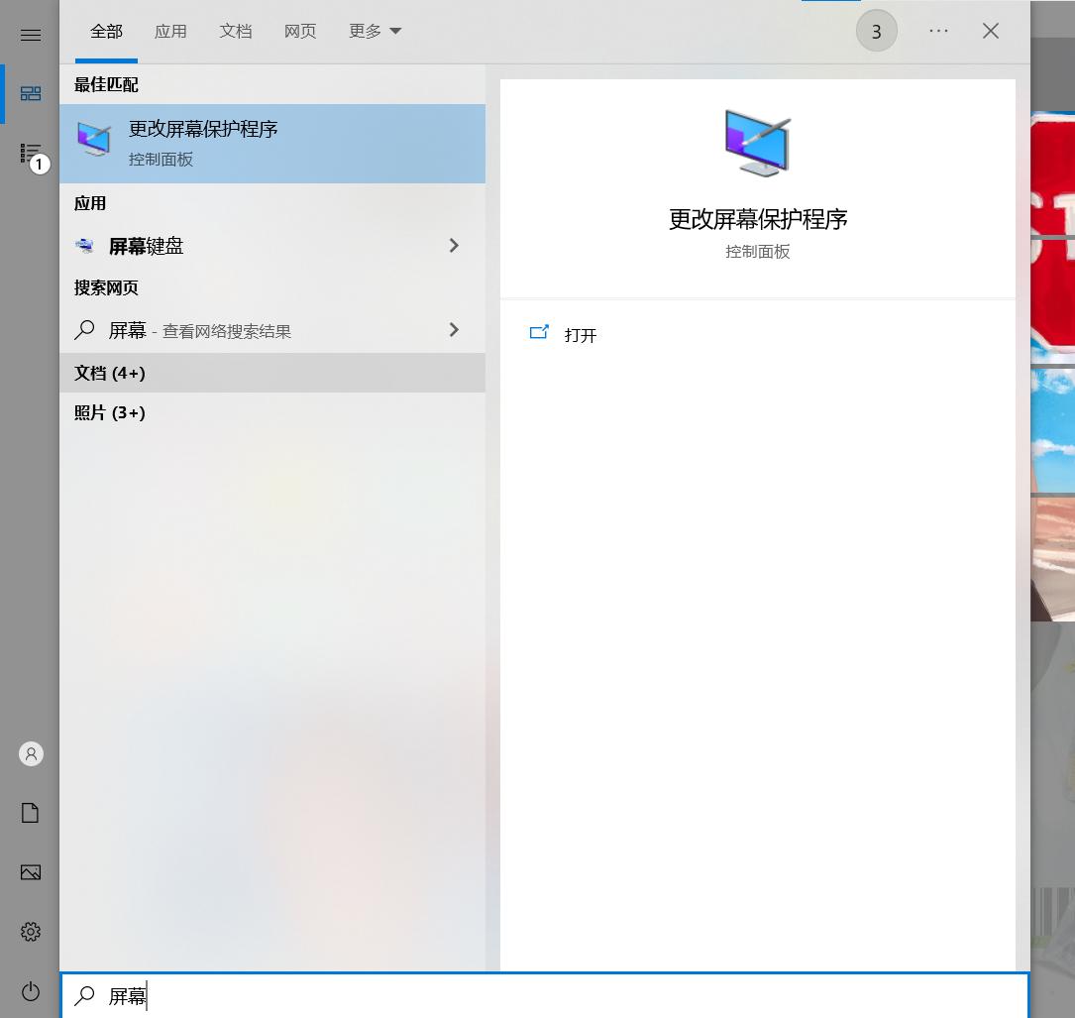1075x1018 pixels.
Task: Open the documents filter icon in the sidebar
Action: 30,812
